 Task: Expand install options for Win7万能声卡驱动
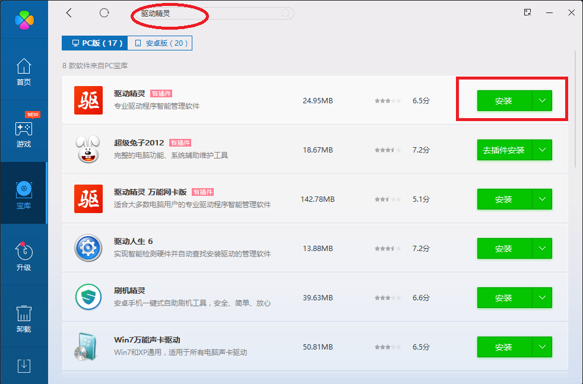pos(542,347)
